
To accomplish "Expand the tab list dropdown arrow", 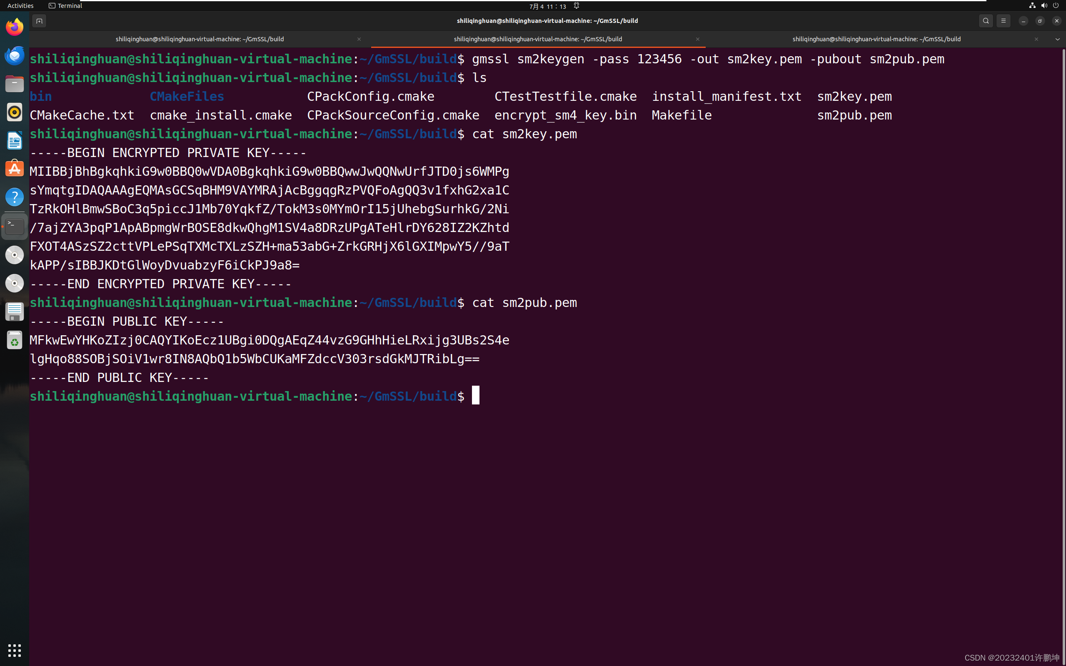I will [1058, 39].
